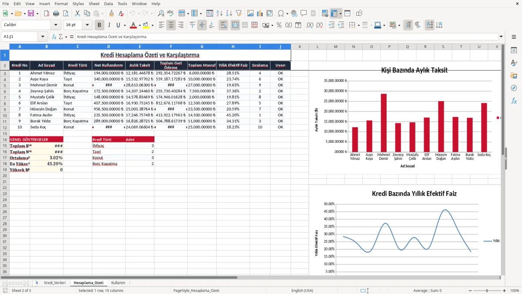
Task: Open Conditional Formatting dropdown arrow
Action: tap(399, 25)
